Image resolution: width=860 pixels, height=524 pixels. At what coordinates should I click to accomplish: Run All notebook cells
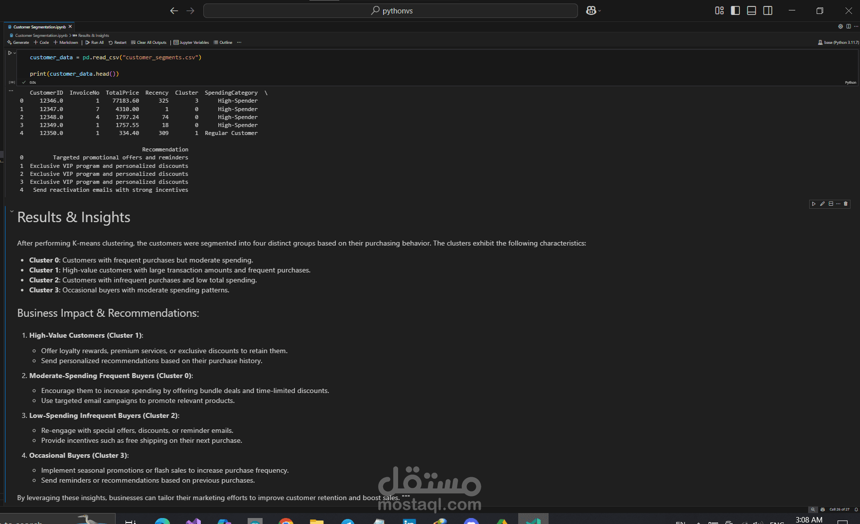click(x=95, y=42)
